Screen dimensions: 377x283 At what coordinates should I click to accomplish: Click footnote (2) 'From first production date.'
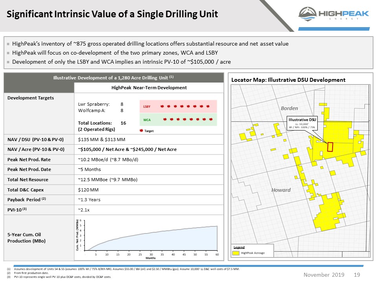pos(31,273)
